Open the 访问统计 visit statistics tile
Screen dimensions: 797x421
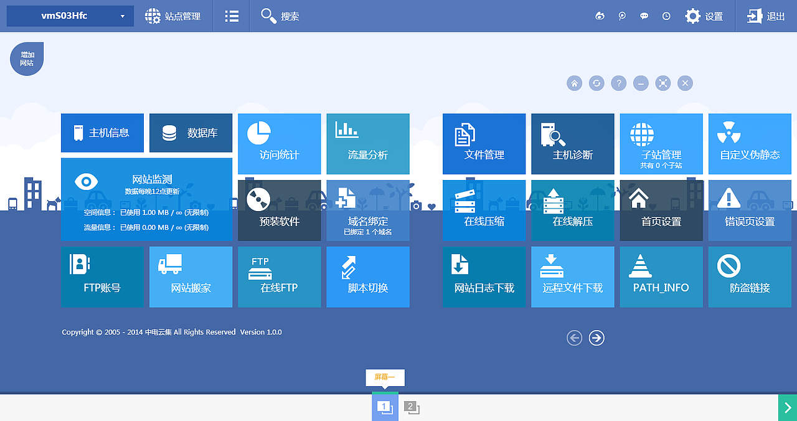coord(279,144)
